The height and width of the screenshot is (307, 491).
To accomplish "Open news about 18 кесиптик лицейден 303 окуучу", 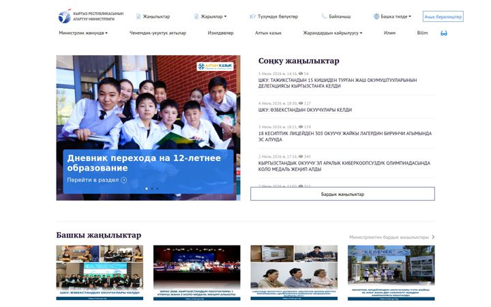I will (345, 136).
